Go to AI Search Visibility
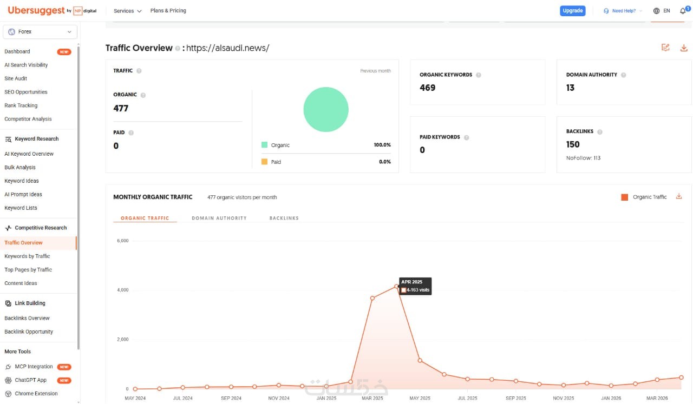Screen dimensions: 693x404 (x=26, y=65)
